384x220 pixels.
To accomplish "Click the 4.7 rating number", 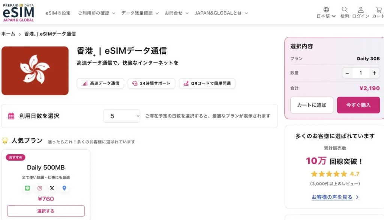I will (355, 174).
